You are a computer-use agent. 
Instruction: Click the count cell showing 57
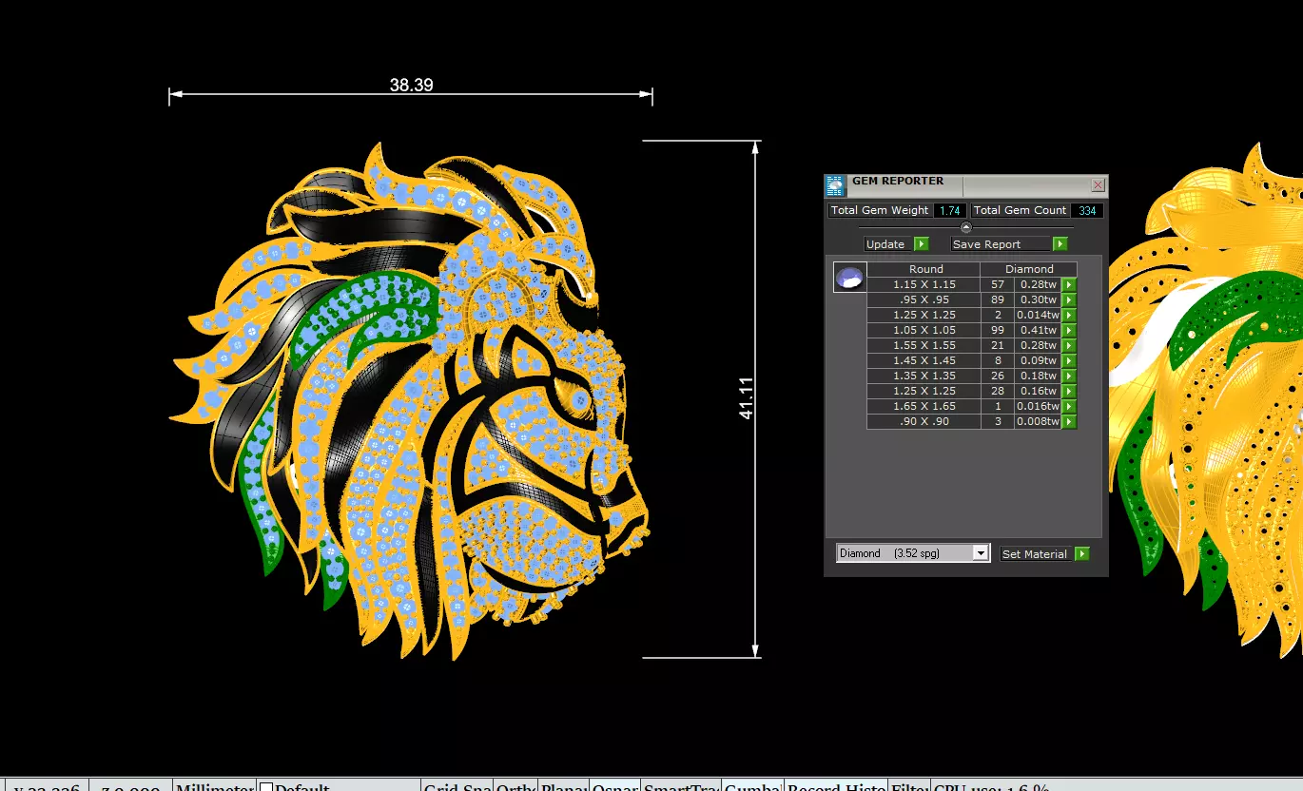click(998, 284)
